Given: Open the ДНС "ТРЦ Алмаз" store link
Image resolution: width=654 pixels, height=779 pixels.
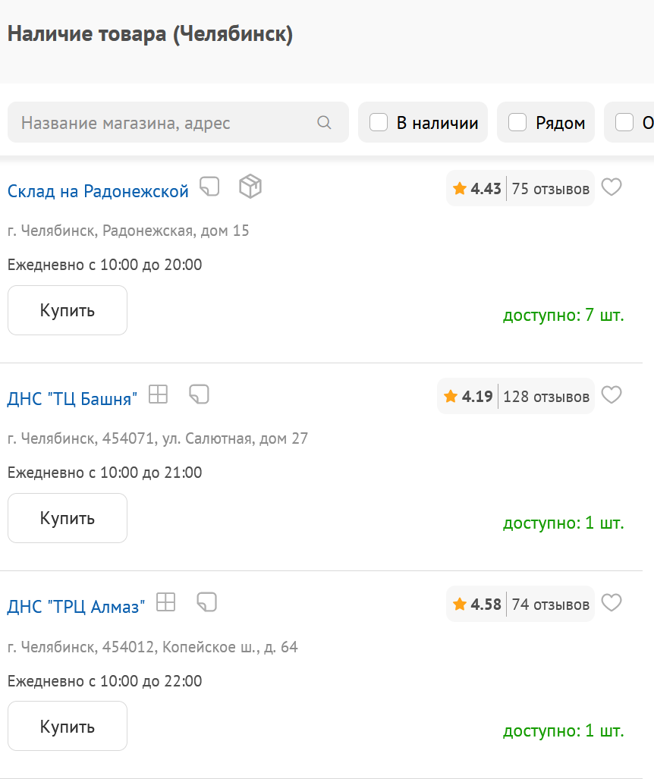Looking at the screenshot, I should pos(76,607).
